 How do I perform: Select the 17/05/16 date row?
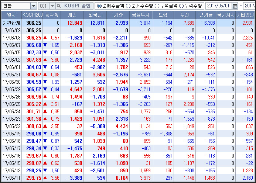click(x=128, y=156)
